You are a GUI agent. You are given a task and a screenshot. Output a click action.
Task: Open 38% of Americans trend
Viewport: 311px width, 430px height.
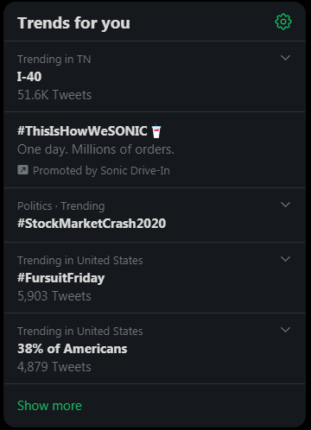point(73,349)
